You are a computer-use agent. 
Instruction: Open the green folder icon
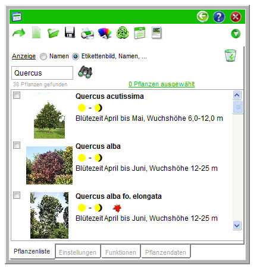[x=53, y=33]
